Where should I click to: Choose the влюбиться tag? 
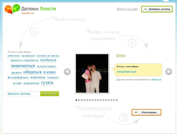point(48,60)
